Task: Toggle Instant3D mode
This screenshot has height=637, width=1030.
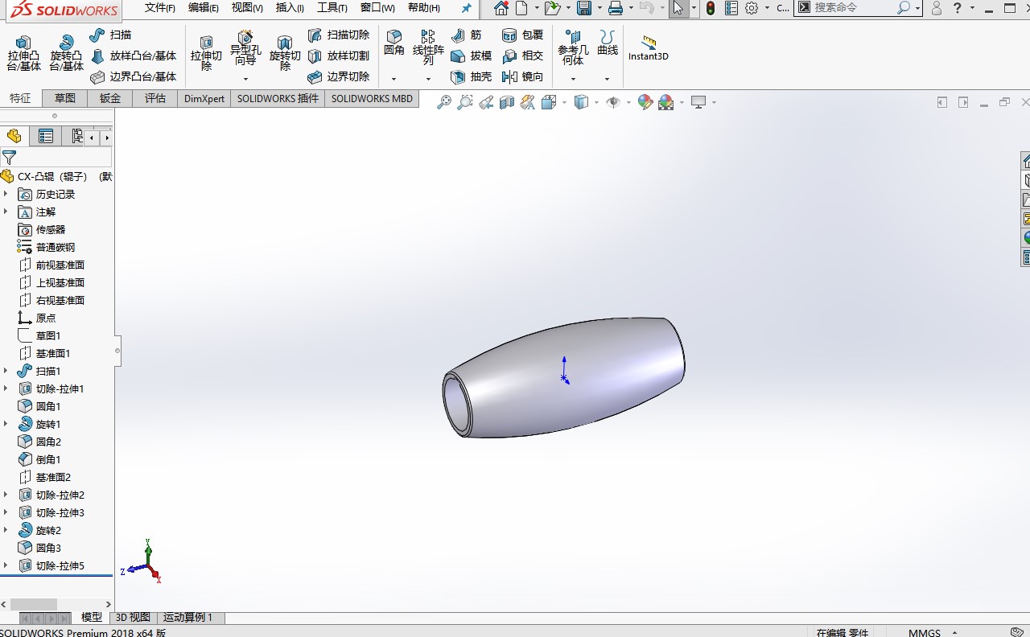Action: coord(648,48)
